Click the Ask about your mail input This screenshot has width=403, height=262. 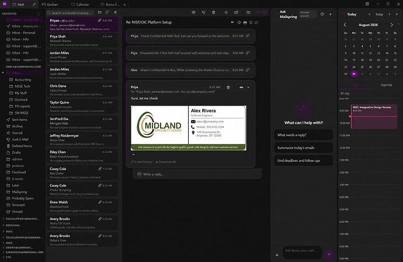(303, 253)
